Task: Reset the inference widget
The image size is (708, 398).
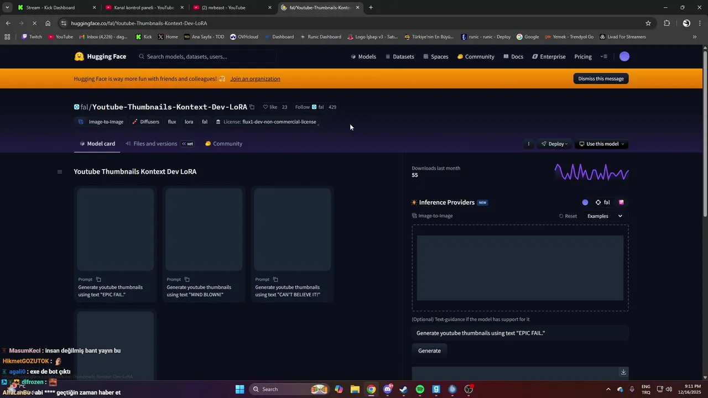Action: click(x=568, y=216)
